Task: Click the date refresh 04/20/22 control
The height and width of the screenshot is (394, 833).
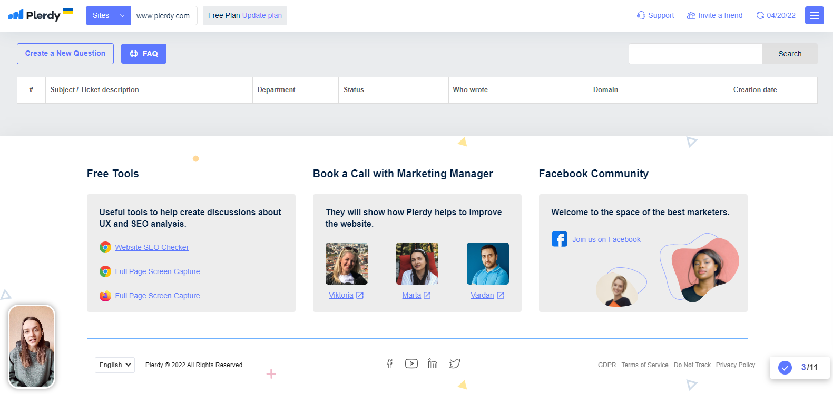Action: (776, 15)
